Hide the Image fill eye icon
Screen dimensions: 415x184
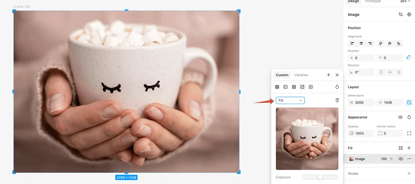[x=401, y=159]
